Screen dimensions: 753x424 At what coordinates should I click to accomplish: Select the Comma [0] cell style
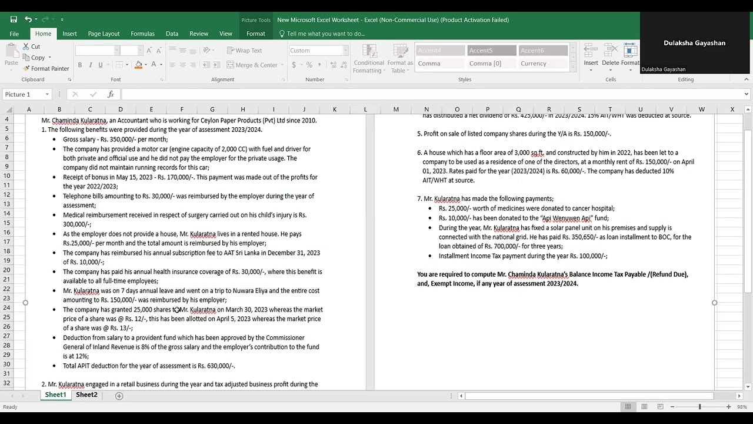pos(492,64)
